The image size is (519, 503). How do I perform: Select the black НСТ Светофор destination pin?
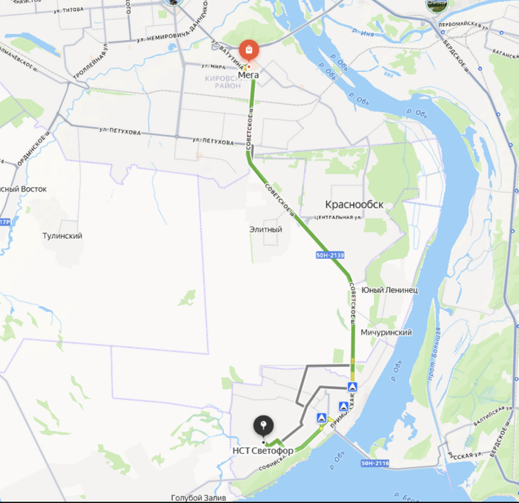(x=263, y=426)
